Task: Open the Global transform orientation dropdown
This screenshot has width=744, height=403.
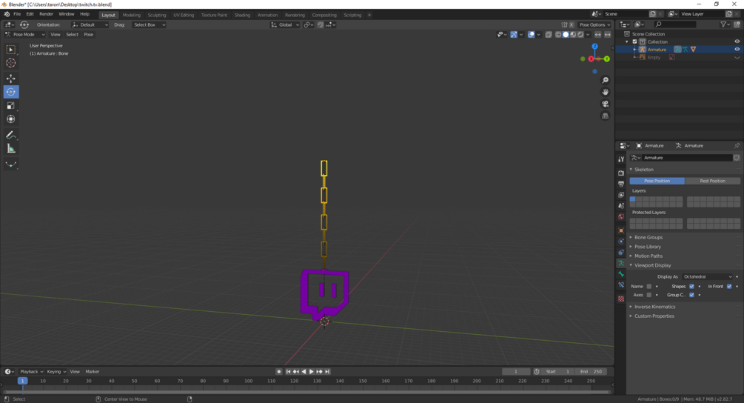Action: click(285, 24)
